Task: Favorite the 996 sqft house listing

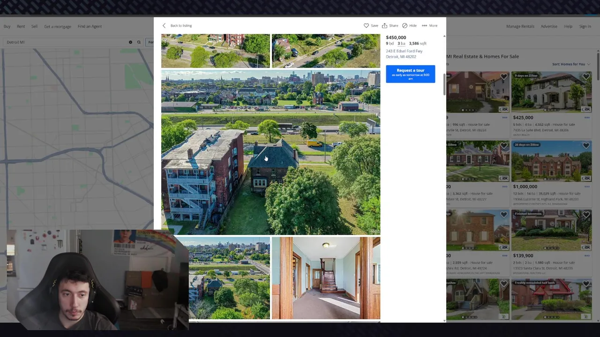Action: [x=504, y=77]
